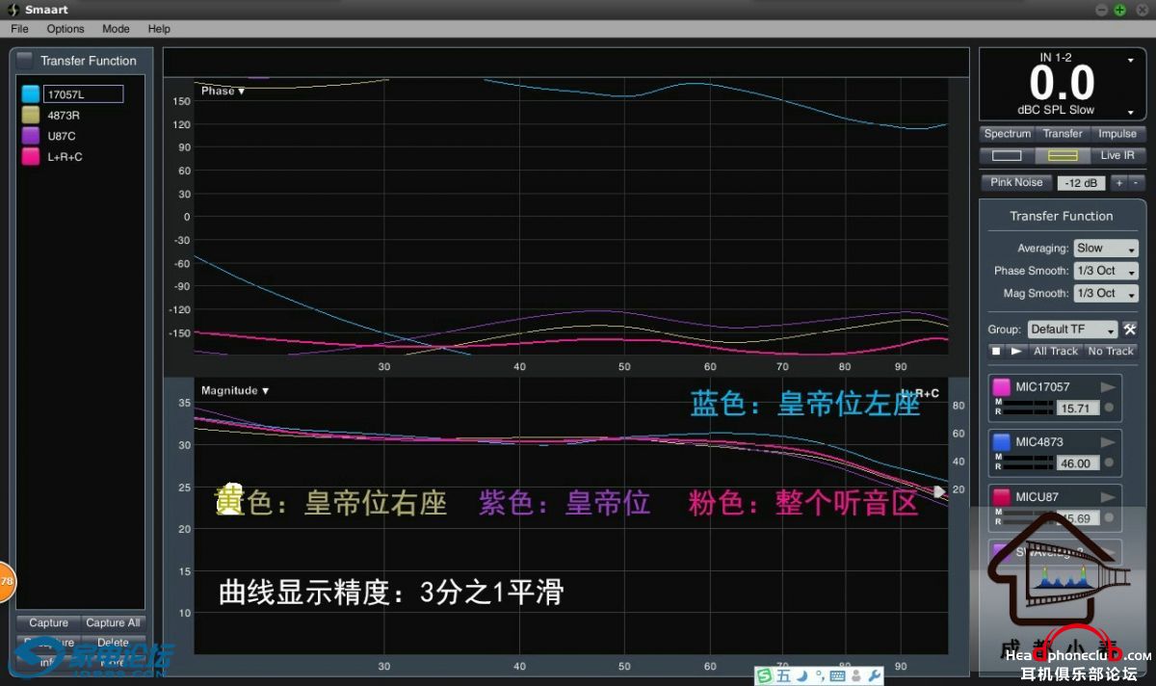Image resolution: width=1156 pixels, height=686 pixels.
Task: Click the blue color swatch of MIC4873
Action: coord(1002,442)
